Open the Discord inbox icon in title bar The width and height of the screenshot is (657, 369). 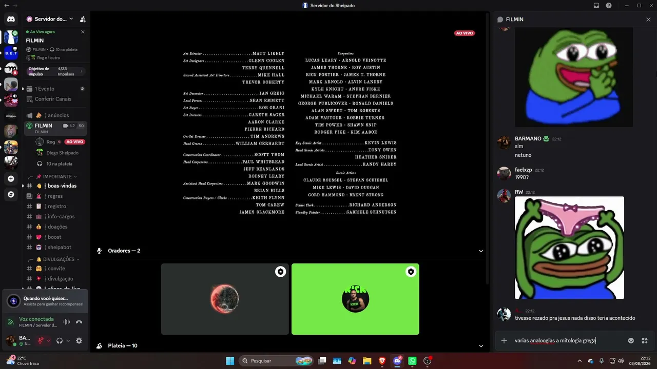(596, 6)
